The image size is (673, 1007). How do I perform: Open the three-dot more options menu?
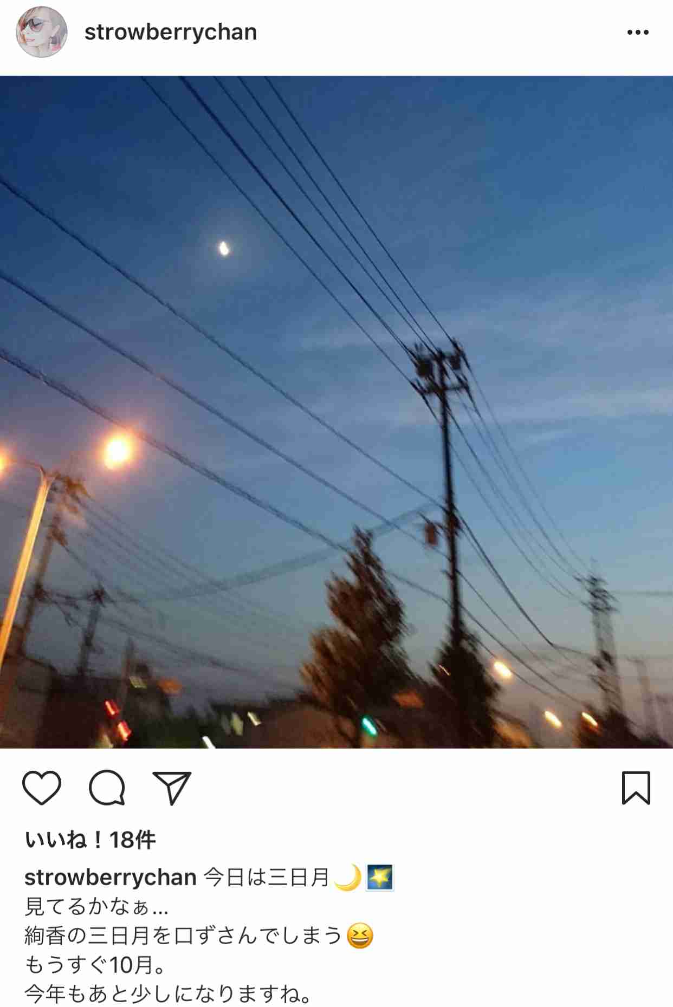[x=638, y=33]
